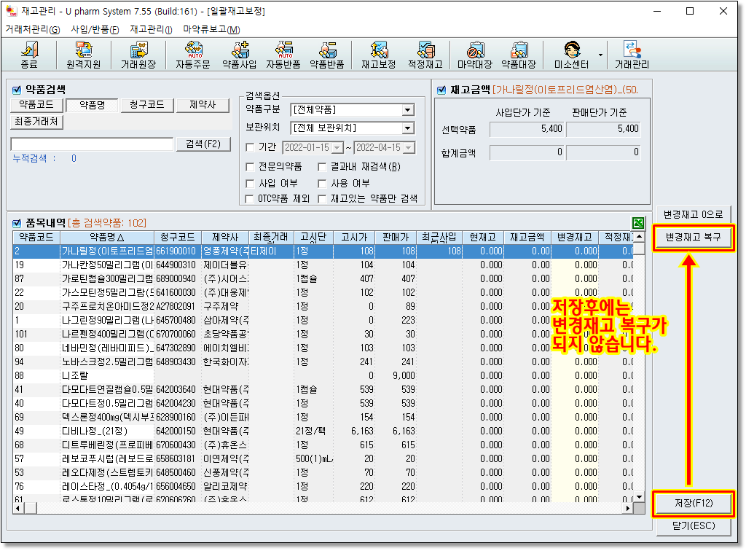The width and height of the screenshot is (746, 551).
Task: Open 적정재고 optimal stock icon
Action: (425, 55)
